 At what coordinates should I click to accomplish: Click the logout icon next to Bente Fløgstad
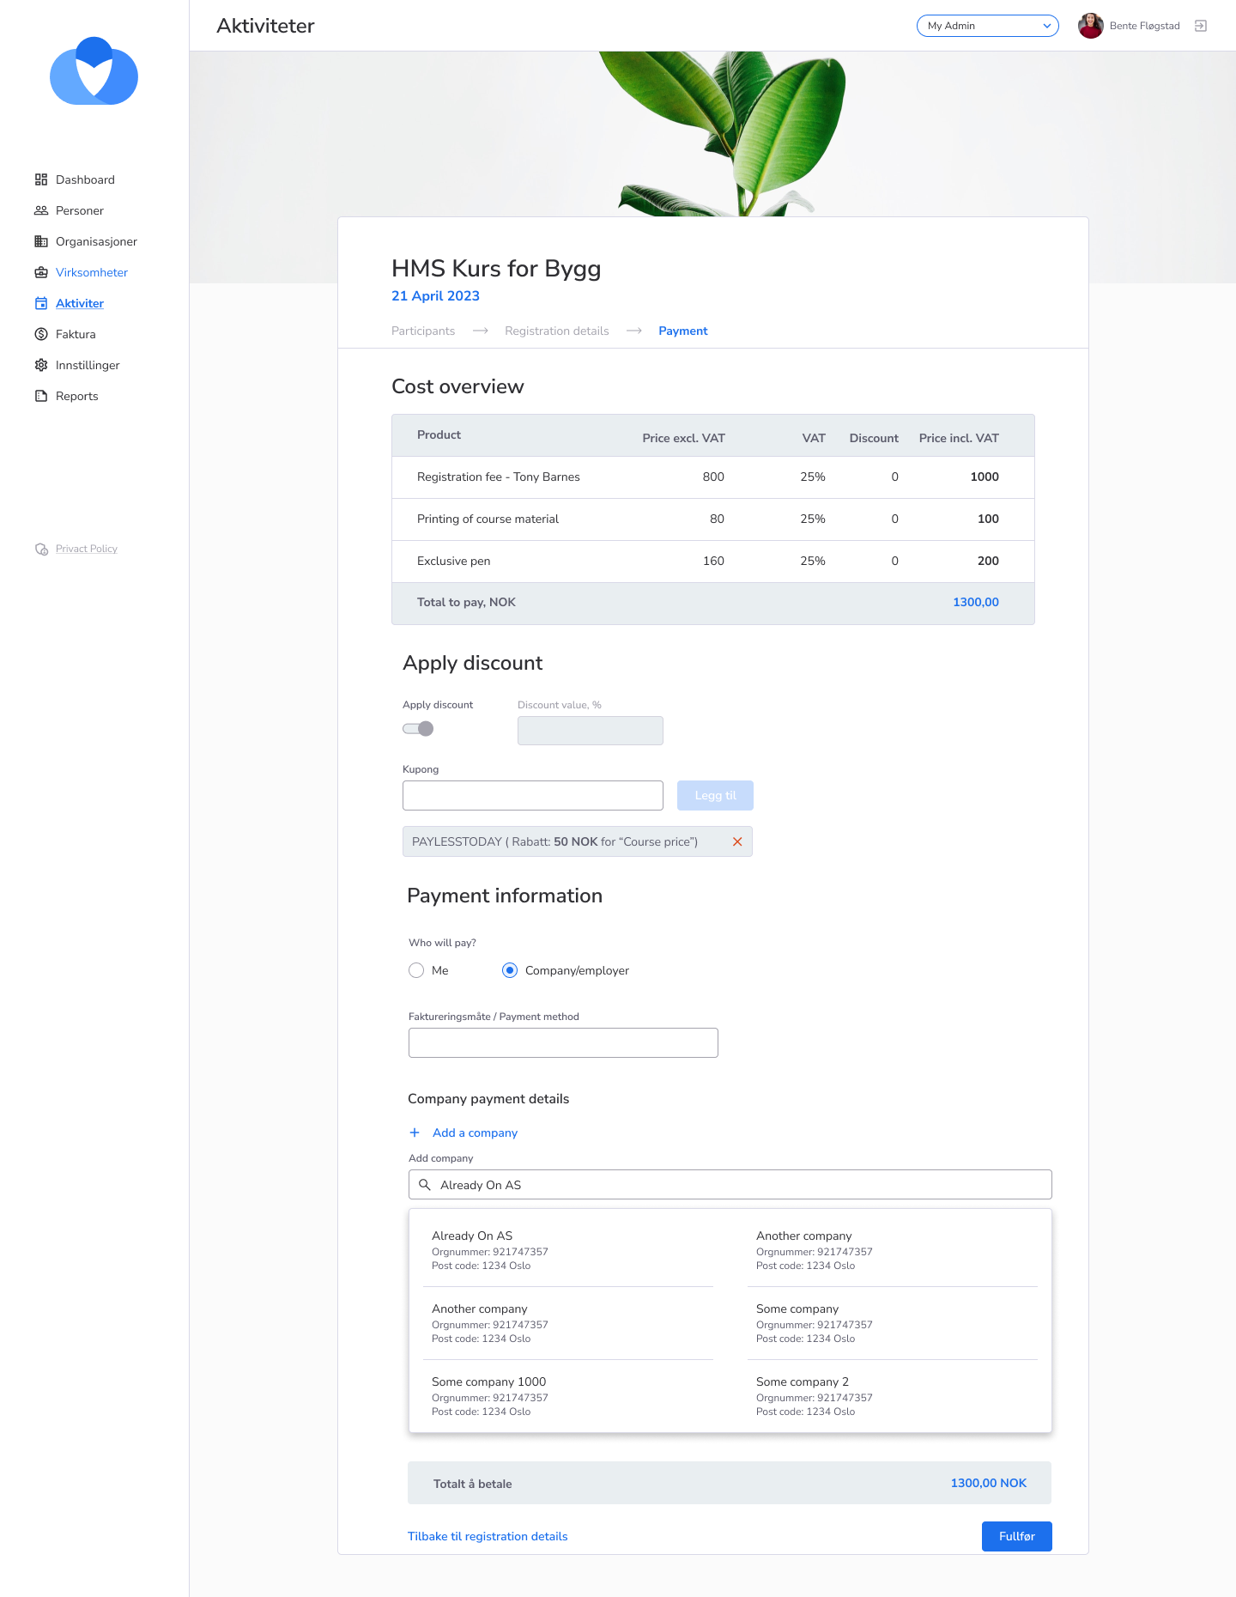[x=1201, y=26]
